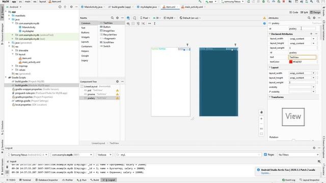Click the Update link in notification
The width and height of the screenshot is (326, 183).
click(266, 173)
